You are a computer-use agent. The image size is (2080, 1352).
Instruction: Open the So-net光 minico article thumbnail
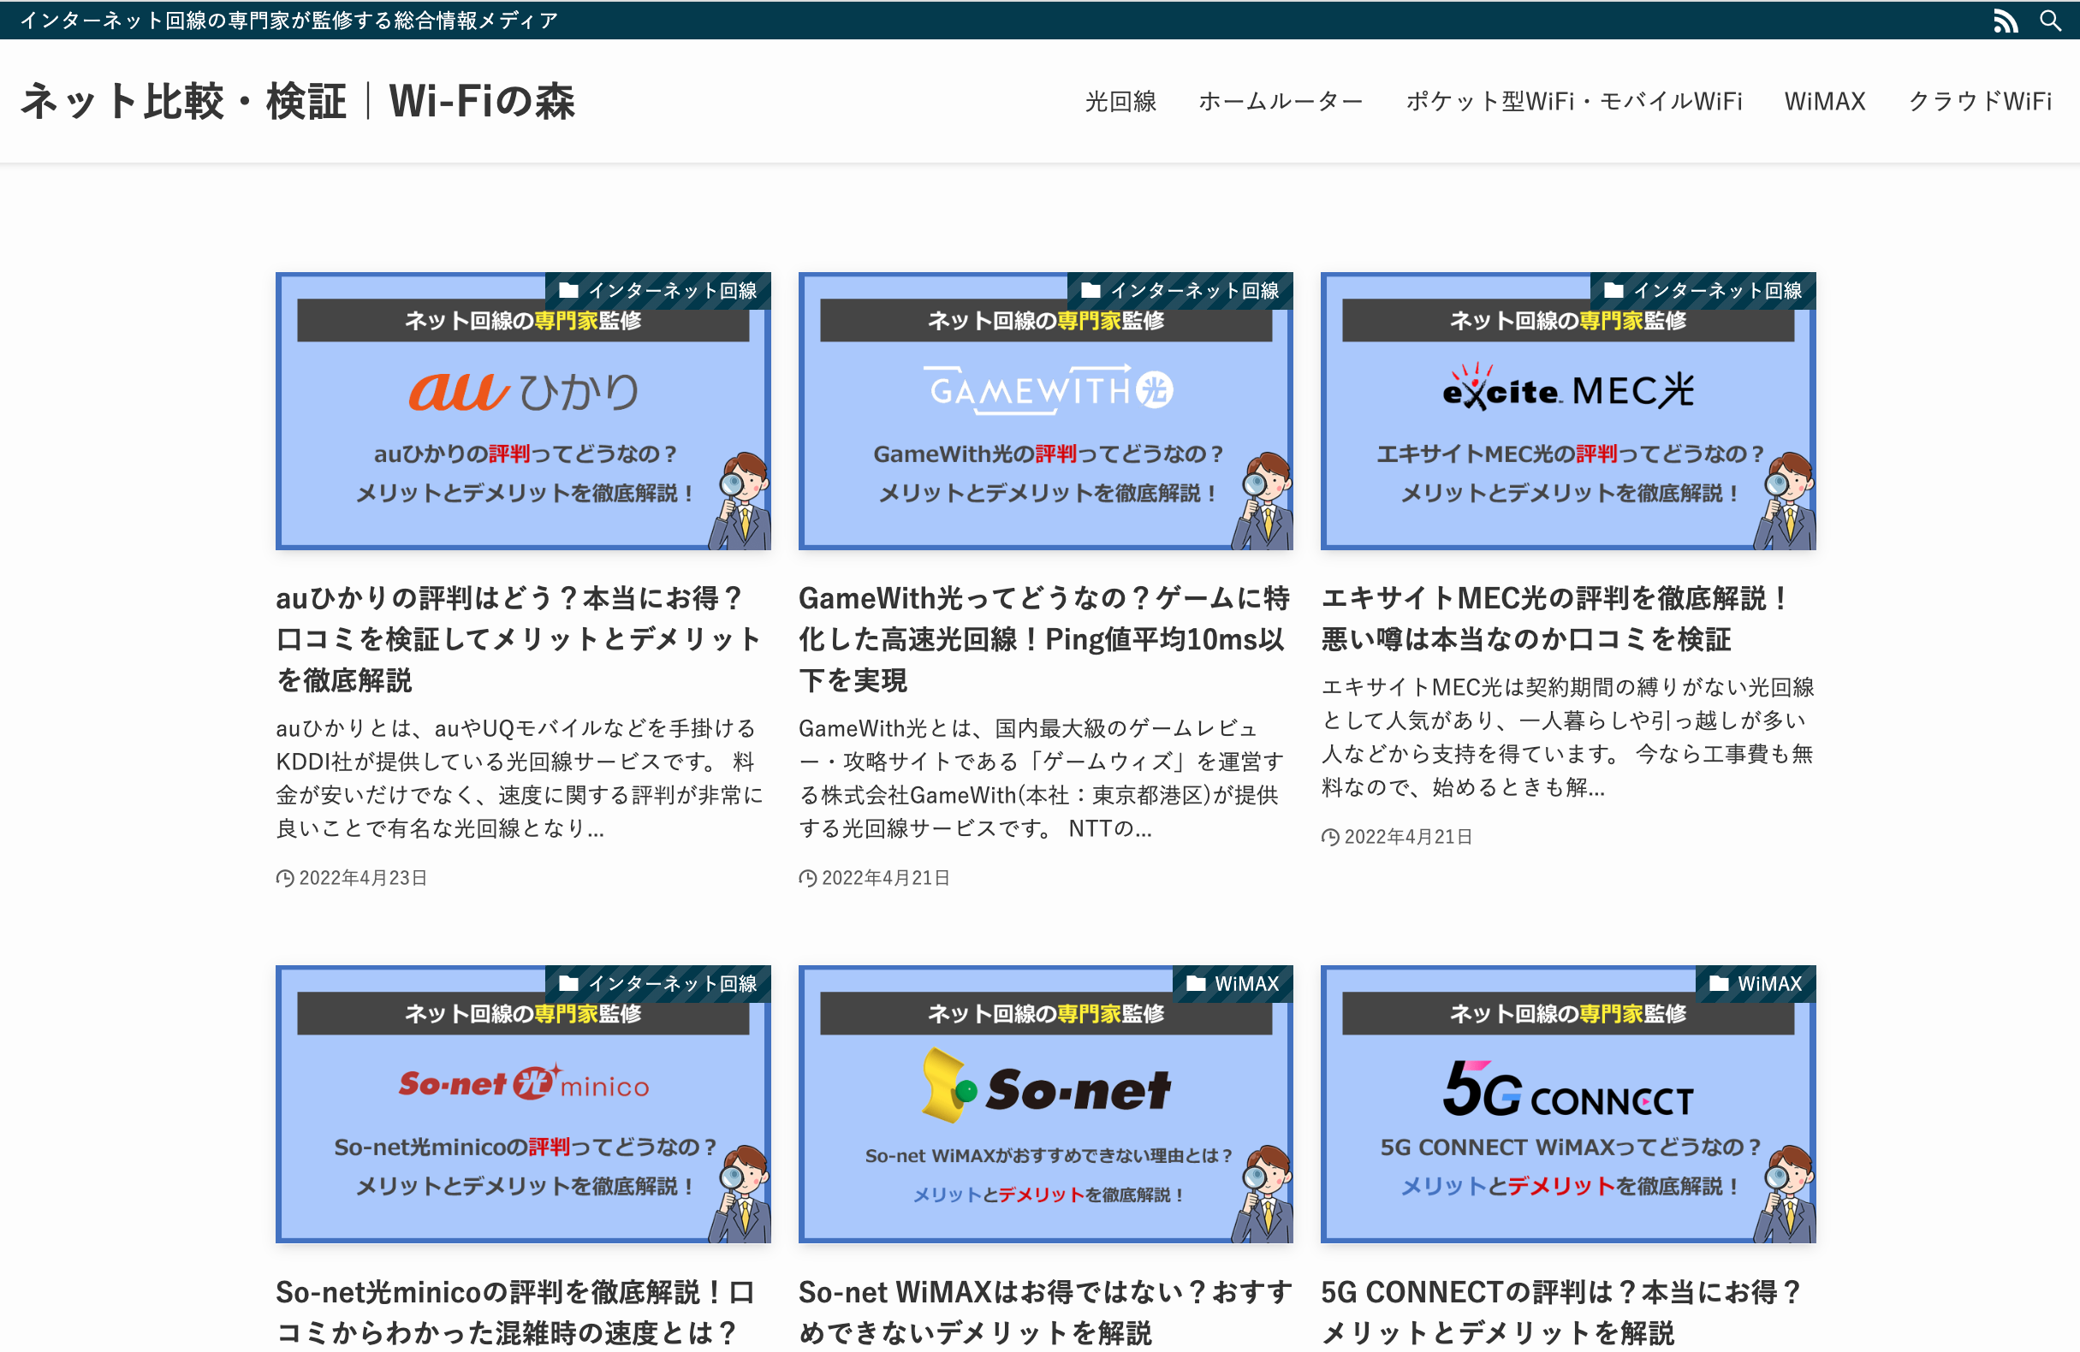pos(523,1104)
